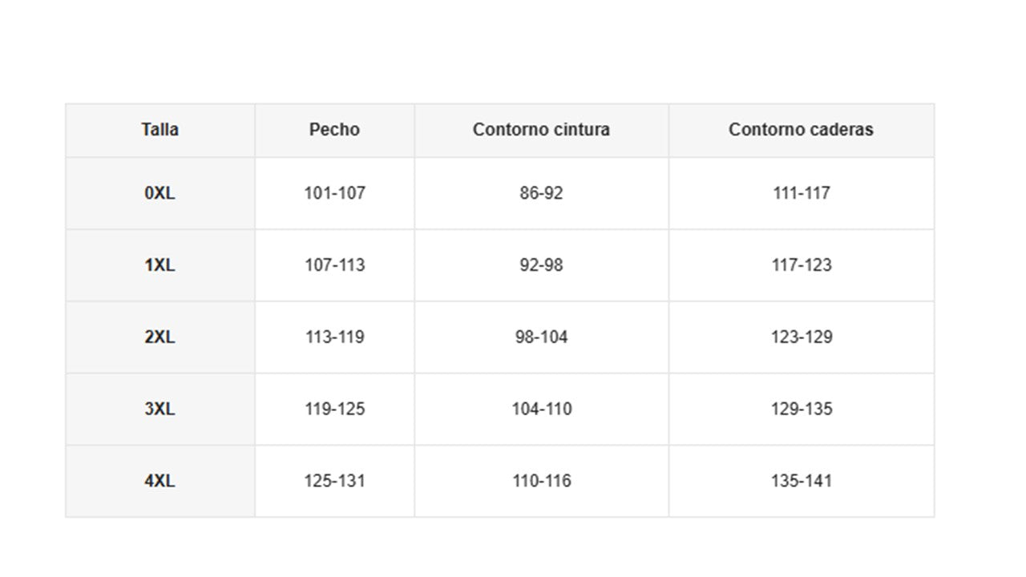Screen dimensions: 1026x577
Task: Click the hip value 123-129
Action: (801, 337)
